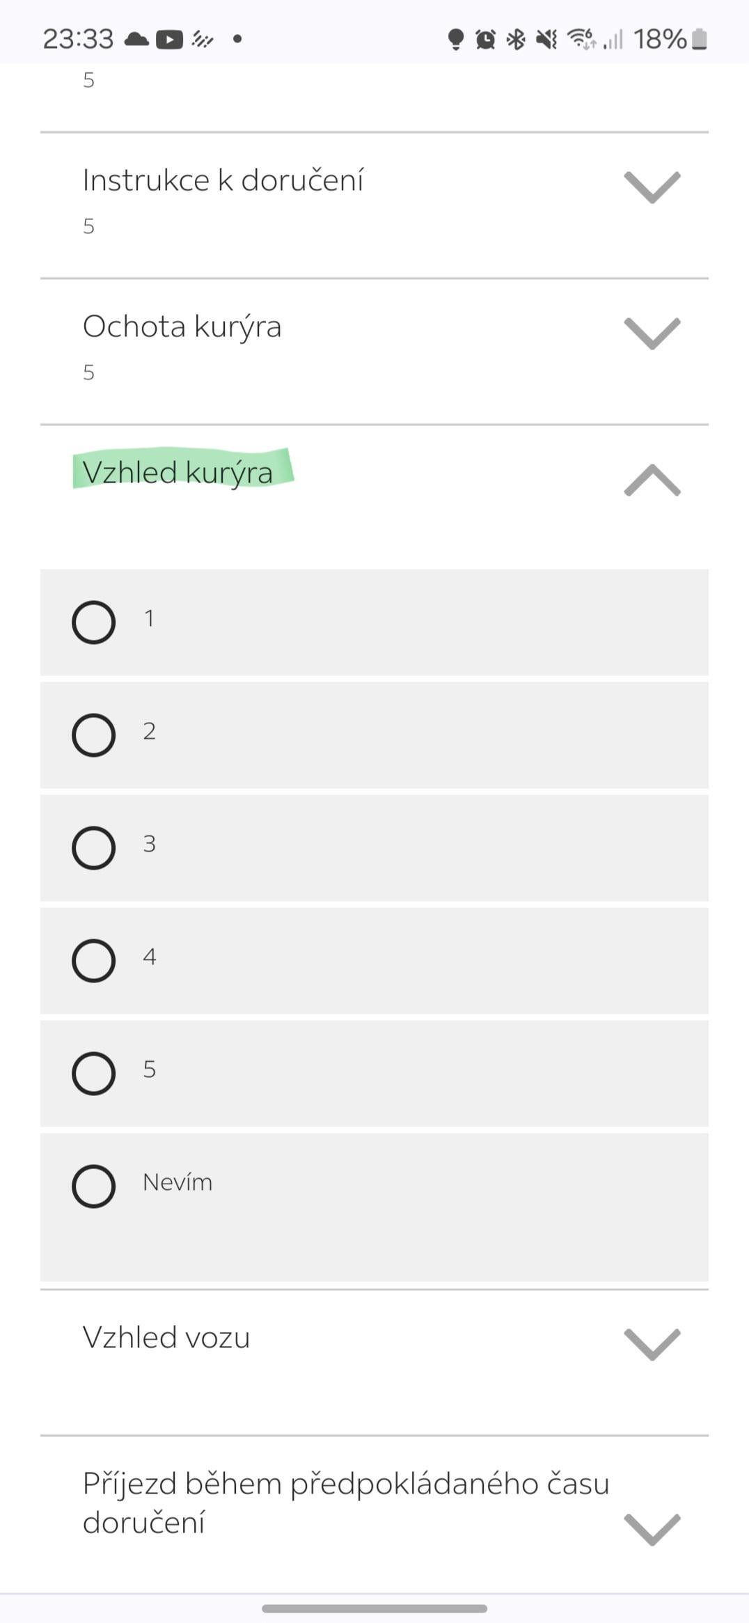Tap the lightbulb status icon
This screenshot has width=749, height=1623.
pos(455,40)
